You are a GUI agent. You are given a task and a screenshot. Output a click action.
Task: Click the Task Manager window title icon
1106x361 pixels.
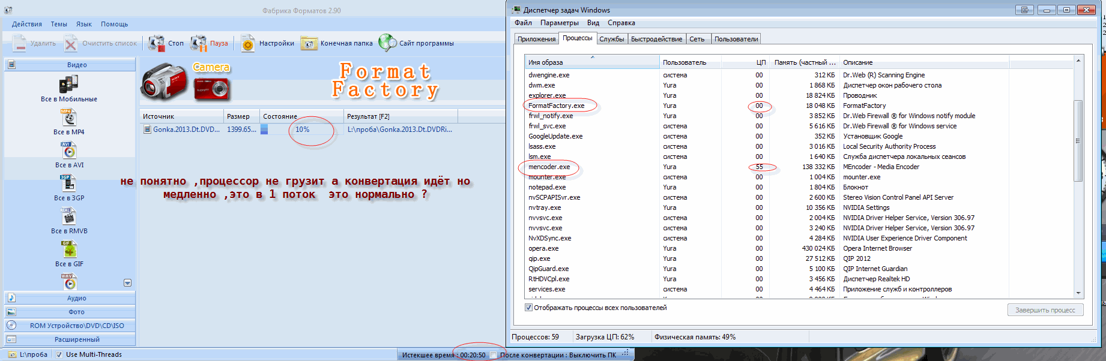[x=516, y=10]
